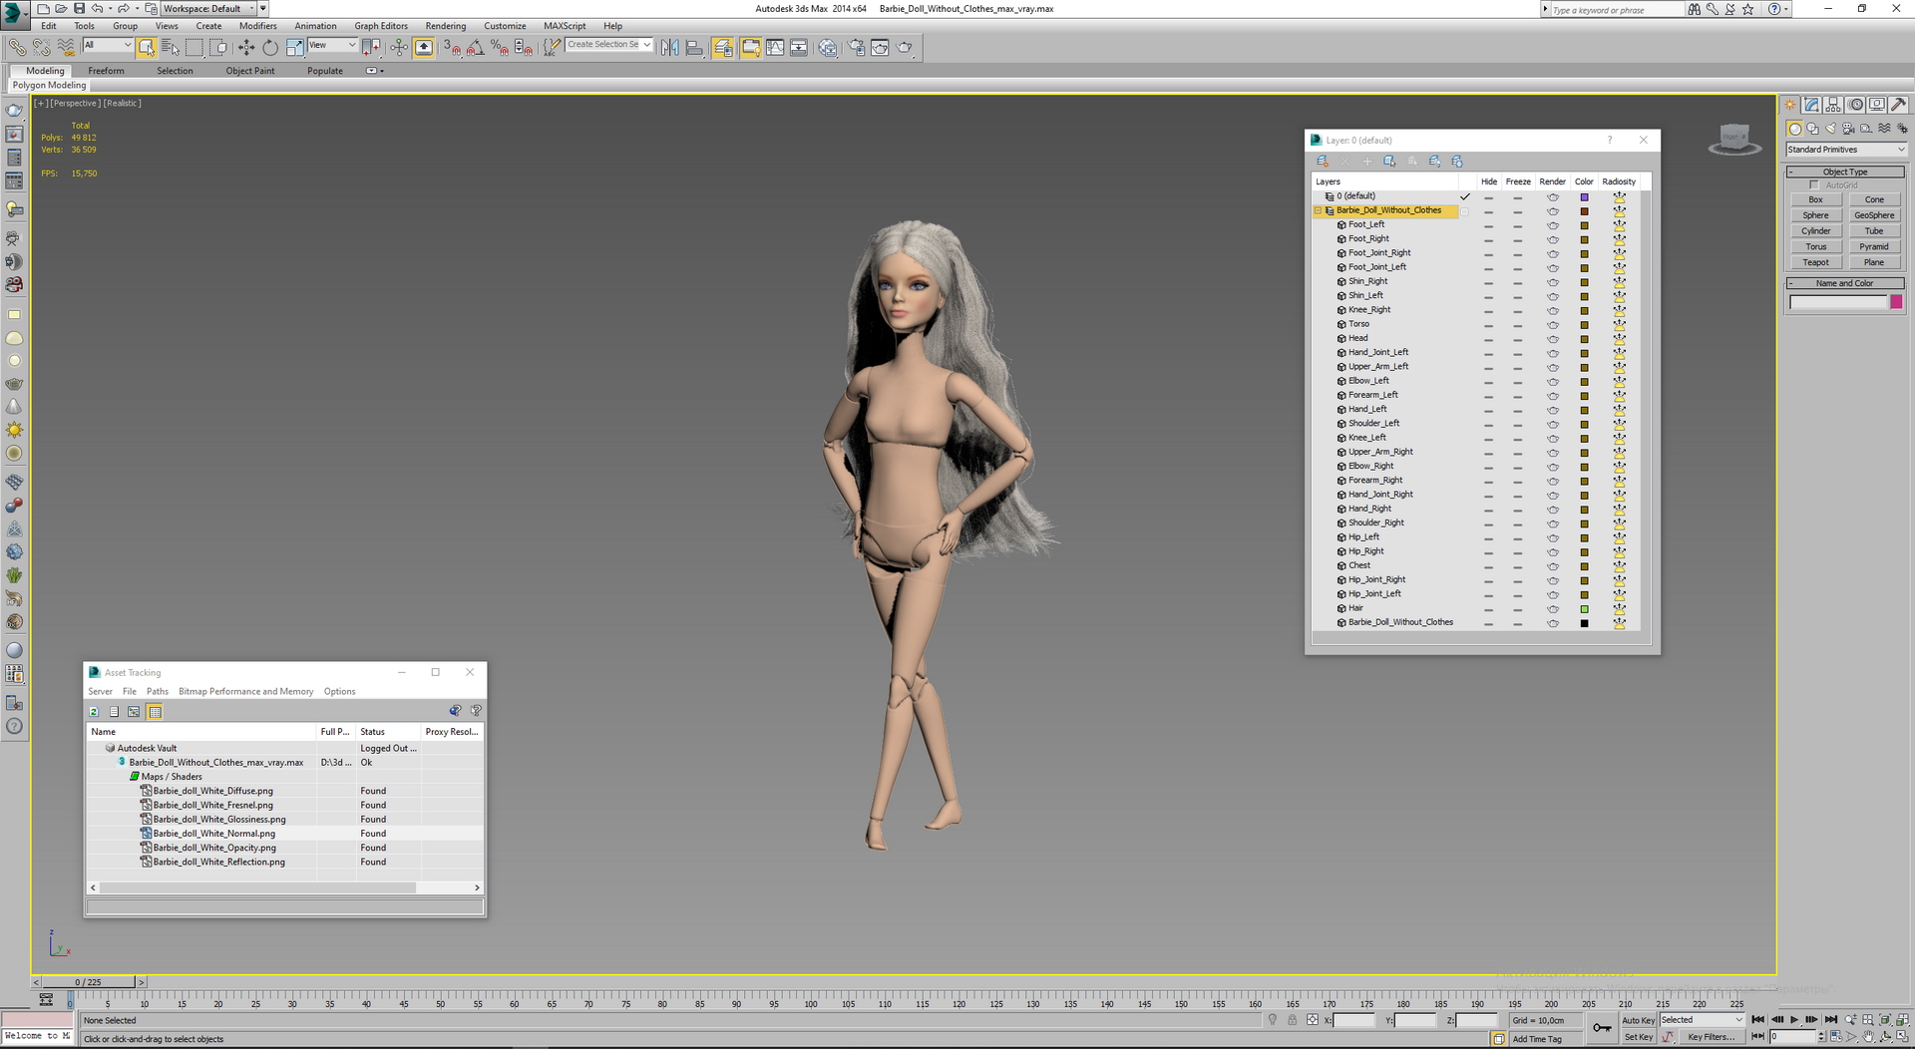
Task: Click the Align tool icon
Action: [x=694, y=47]
